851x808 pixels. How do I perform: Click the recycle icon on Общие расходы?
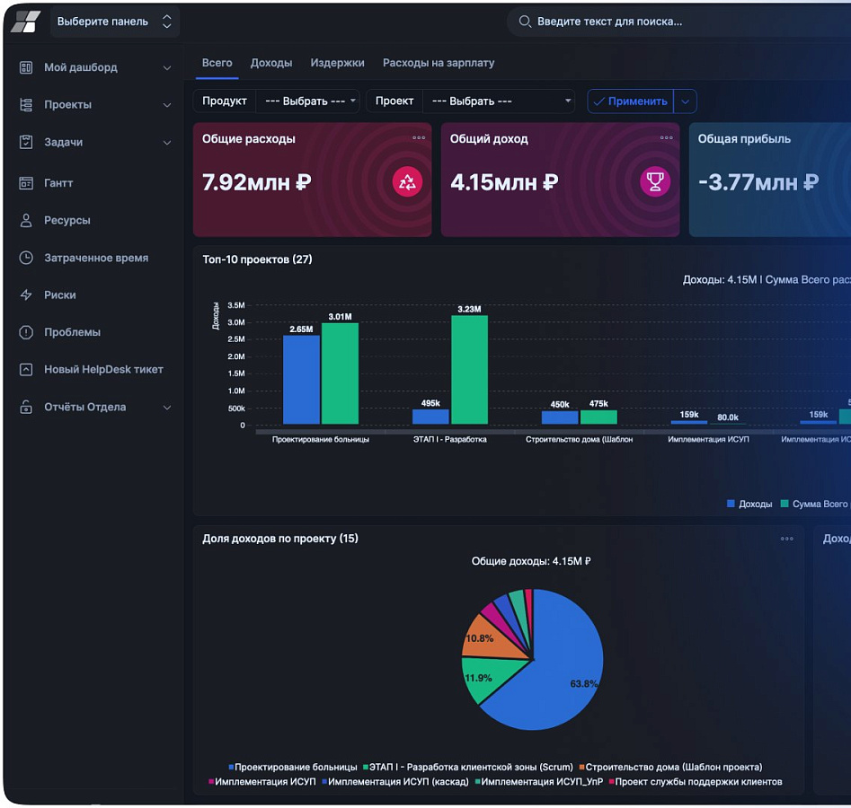[407, 182]
